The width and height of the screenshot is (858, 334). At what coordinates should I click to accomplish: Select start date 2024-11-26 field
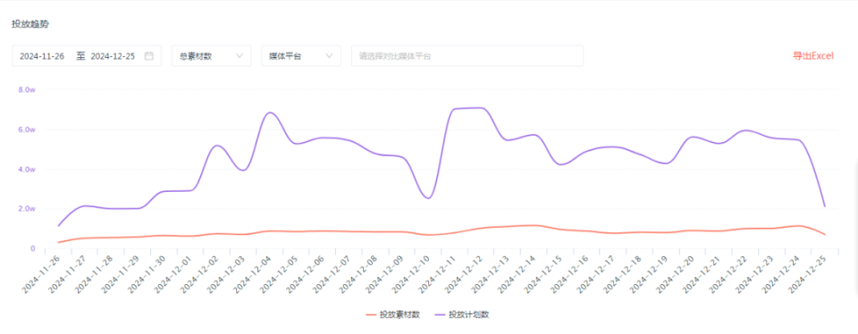42,55
